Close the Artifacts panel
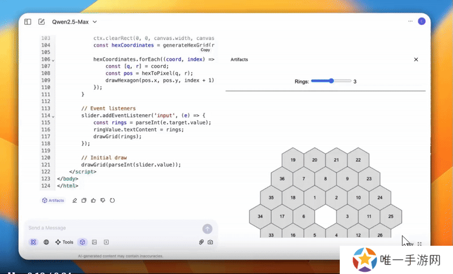Image resolution: width=453 pixels, height=274 pixels. click(416, 59)
